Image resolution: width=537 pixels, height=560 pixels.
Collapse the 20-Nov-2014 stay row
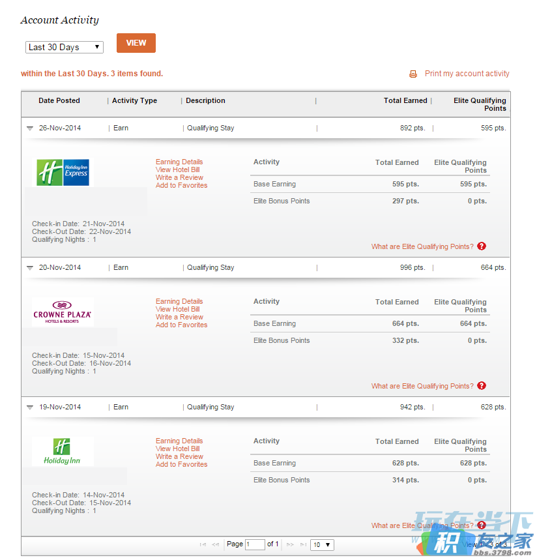tap(30, 268)
